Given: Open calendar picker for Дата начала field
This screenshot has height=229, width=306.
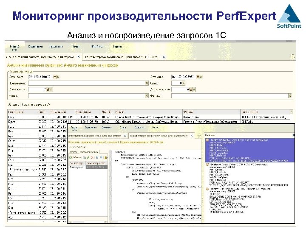Looking at the screenshot, I should pos(55,77).
